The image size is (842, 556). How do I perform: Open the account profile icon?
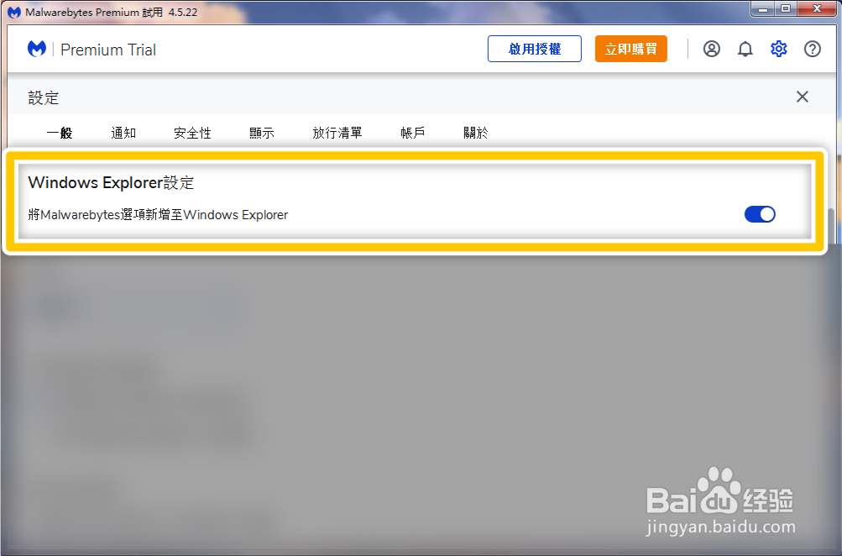coord(712,49)
